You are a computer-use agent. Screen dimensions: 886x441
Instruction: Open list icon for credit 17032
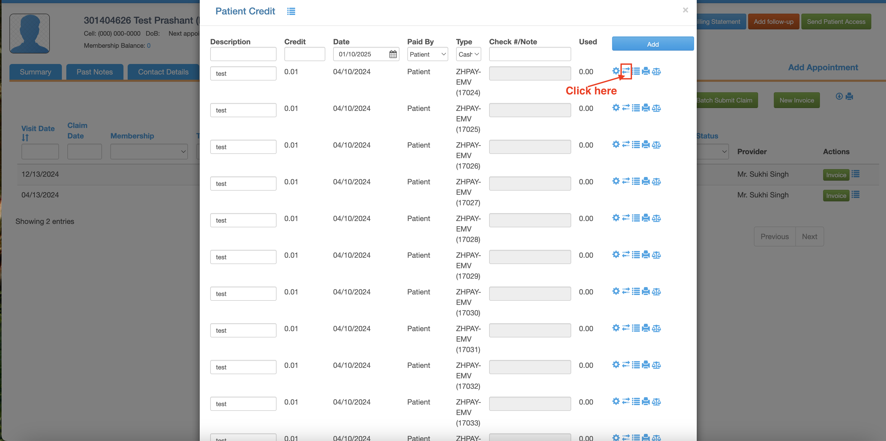(x=636, y=365)
